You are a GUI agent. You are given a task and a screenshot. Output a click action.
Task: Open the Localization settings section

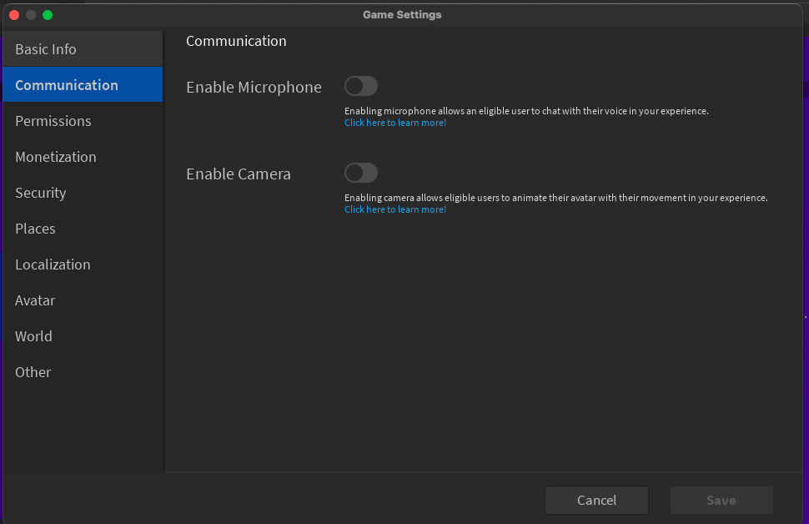[53, 265]
